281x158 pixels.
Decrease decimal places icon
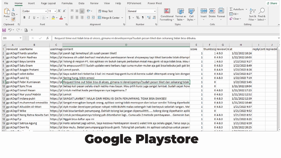click(154, 18)
